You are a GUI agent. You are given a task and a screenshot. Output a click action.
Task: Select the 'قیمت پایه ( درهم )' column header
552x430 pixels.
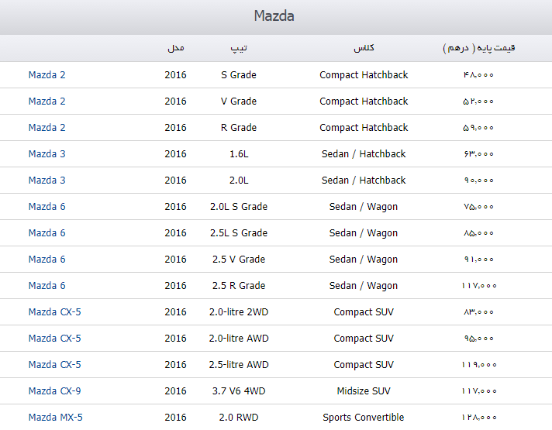tap(479, 48)
